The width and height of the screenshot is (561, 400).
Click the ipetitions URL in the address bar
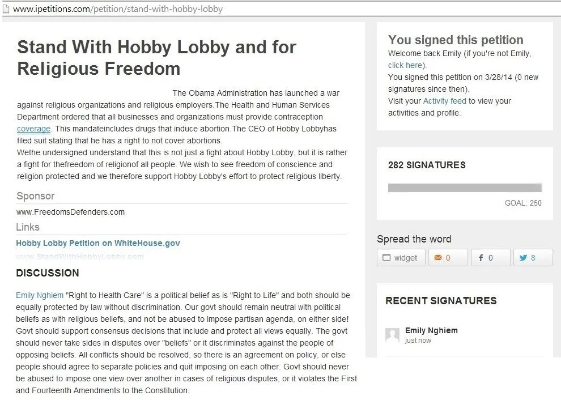118,9
